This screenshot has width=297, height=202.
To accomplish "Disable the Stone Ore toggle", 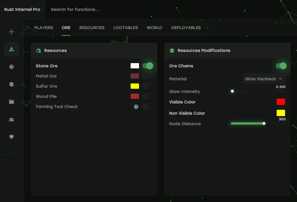I will point(148,66).
